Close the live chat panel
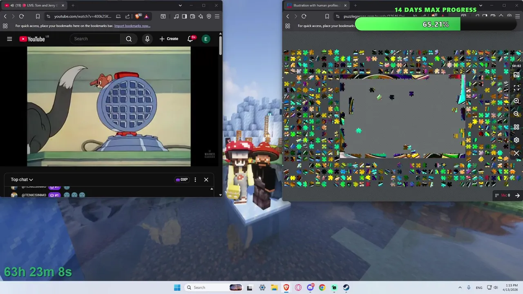 (206, 180)
